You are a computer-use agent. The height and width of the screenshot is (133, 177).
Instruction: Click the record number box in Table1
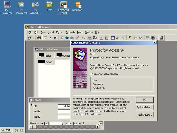click(57, 124)
